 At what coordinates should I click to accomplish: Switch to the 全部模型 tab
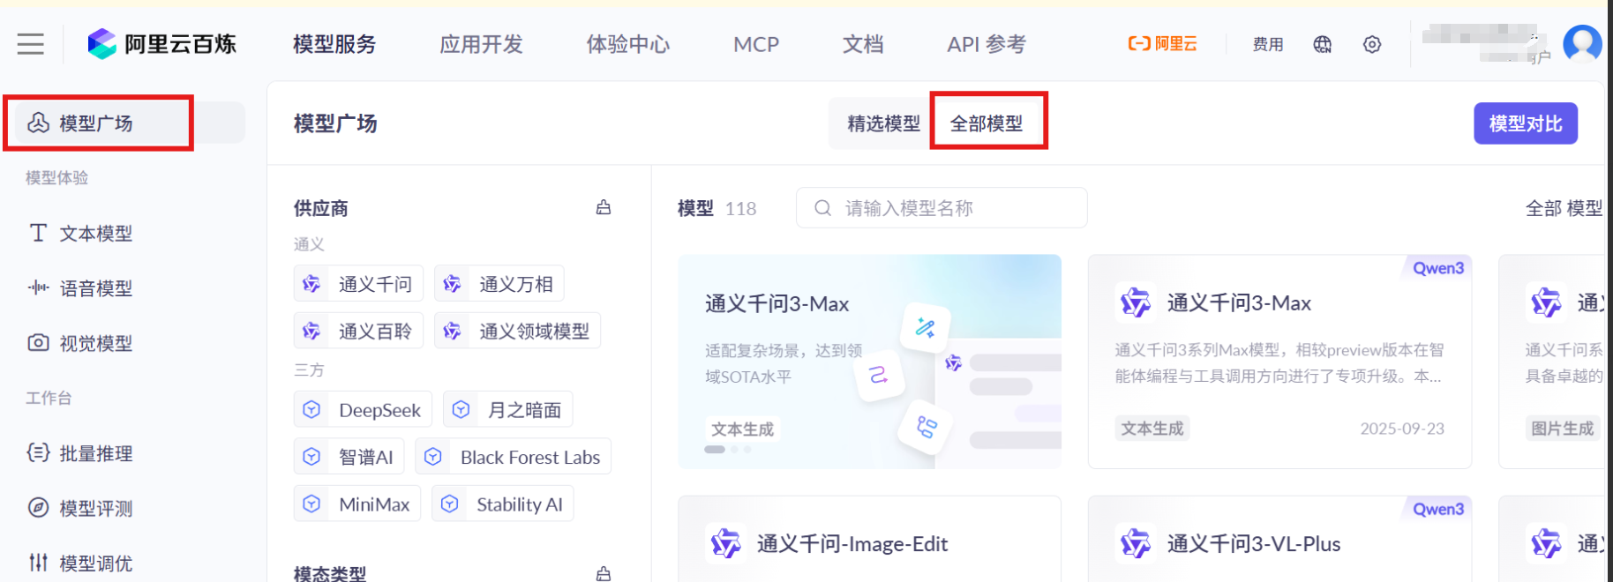coord(987,123)
